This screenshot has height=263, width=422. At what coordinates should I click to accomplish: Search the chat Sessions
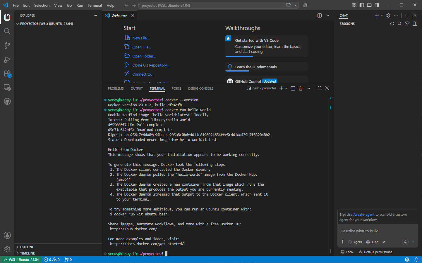tap(400, 24)
